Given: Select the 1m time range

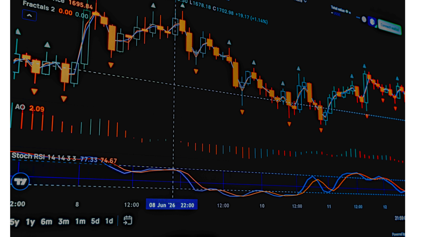Looking at the screenshot, I should [80, 222].
